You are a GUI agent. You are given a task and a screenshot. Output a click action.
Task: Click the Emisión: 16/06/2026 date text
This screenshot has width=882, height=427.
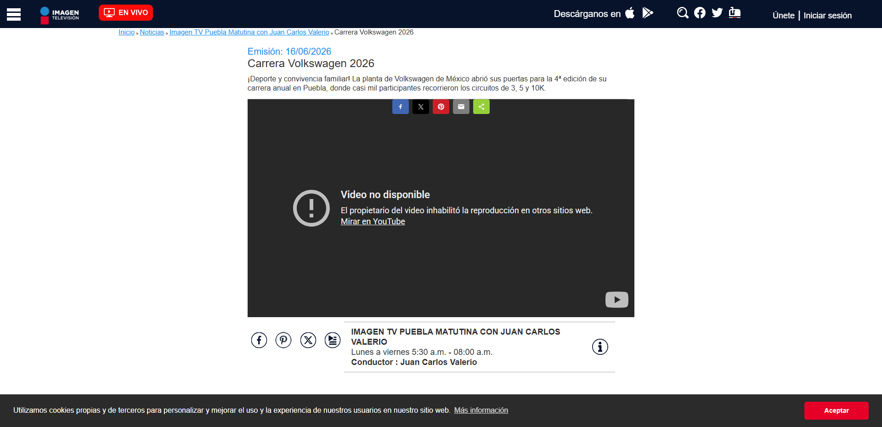point(289,51)
